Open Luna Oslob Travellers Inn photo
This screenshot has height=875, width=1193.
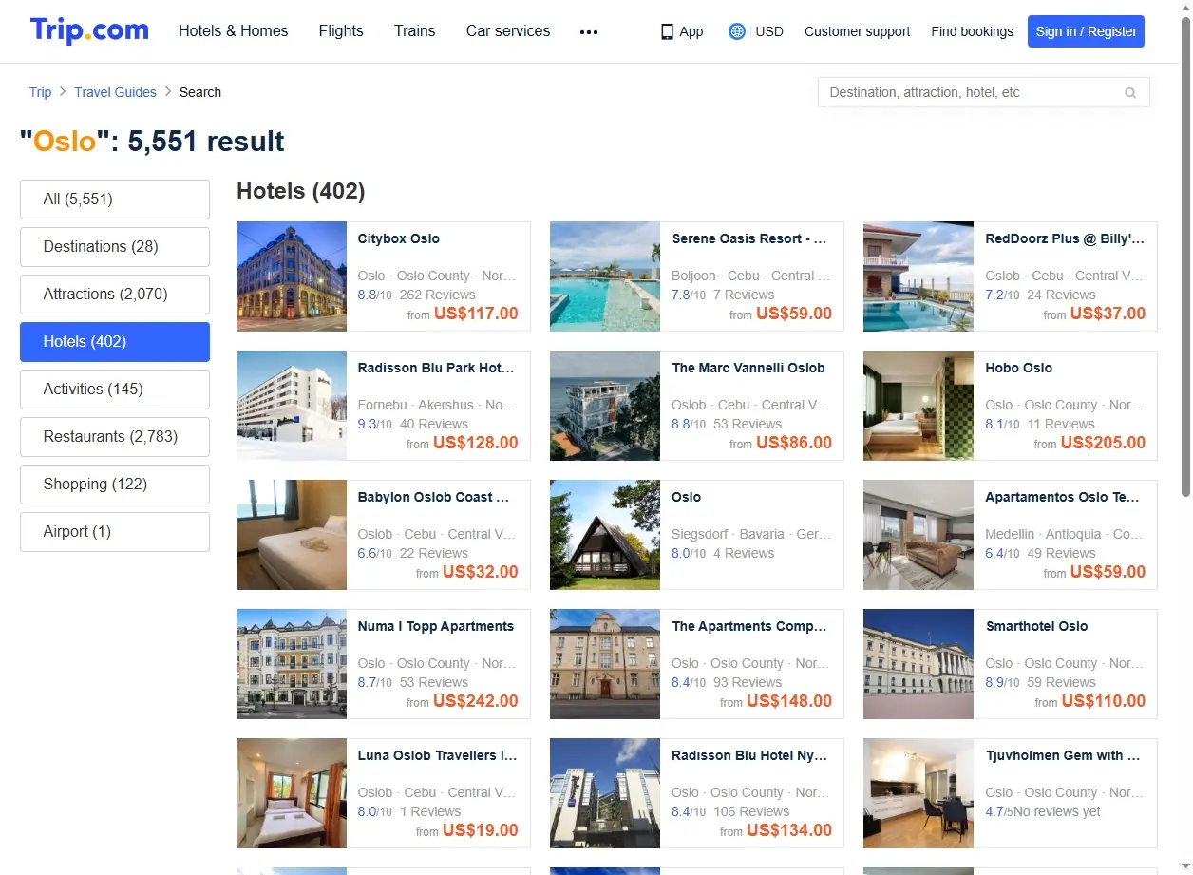pos(292,793)
